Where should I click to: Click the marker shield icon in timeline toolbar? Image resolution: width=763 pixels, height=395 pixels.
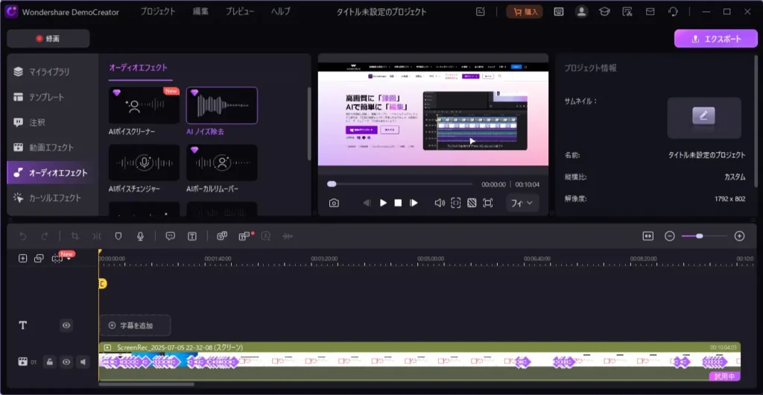pyautogui.click(x=118, y=236)
